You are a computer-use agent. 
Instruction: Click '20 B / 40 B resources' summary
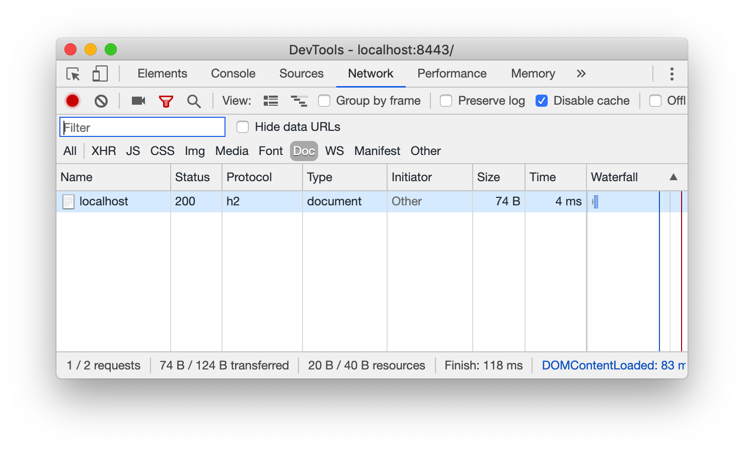coord(366,365)
